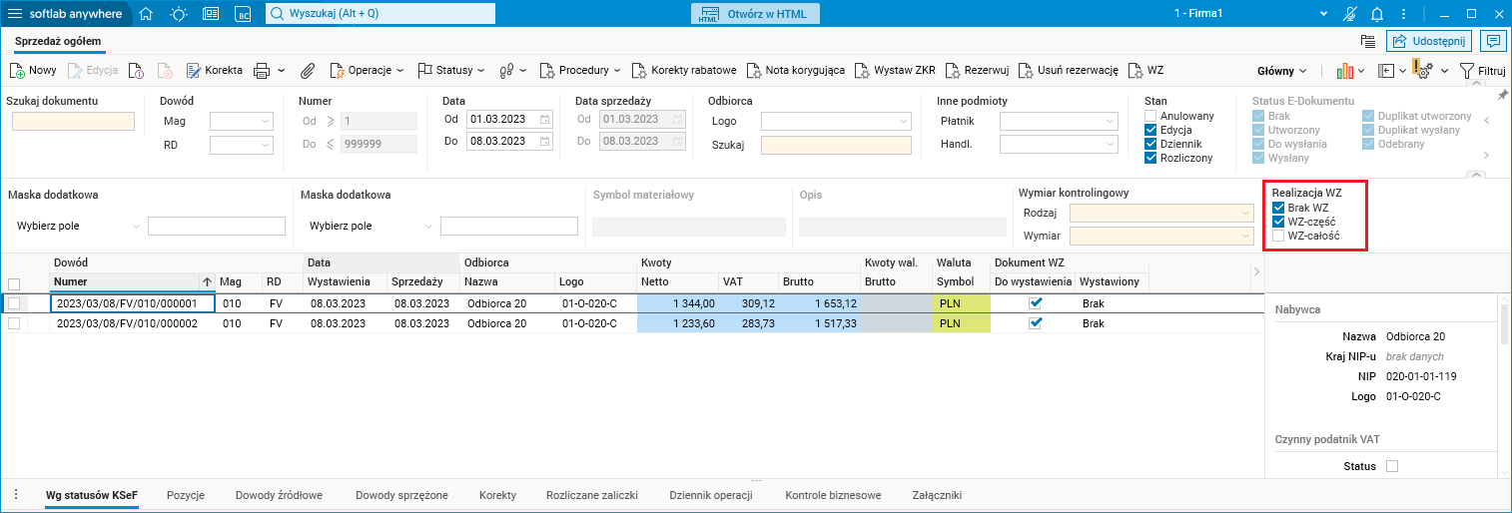Open the notifications bell icon

1377,14
